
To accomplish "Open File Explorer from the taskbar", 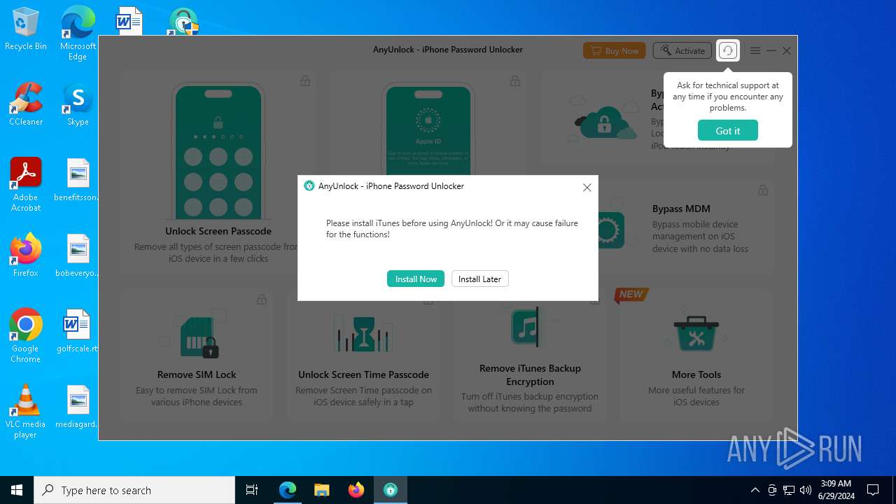I will pyautogui.click(x=321, y=490).
